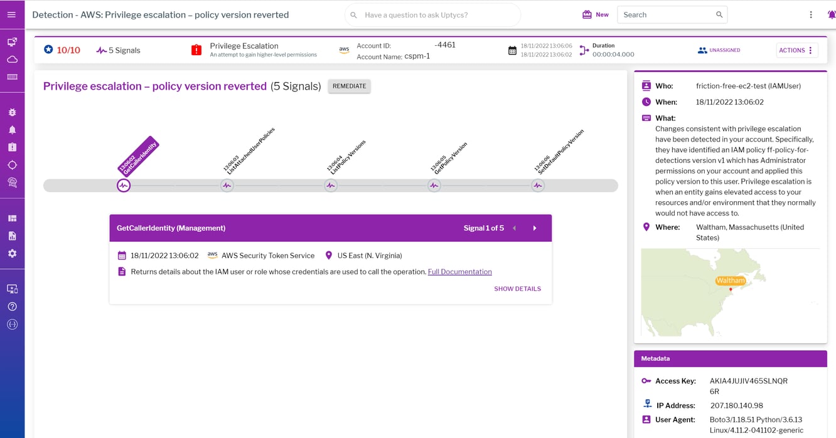The width and height of the screenshot is (836, 438).
Task: Open the screen devices icon near sidebar bottom
Action: coord(12,289)
